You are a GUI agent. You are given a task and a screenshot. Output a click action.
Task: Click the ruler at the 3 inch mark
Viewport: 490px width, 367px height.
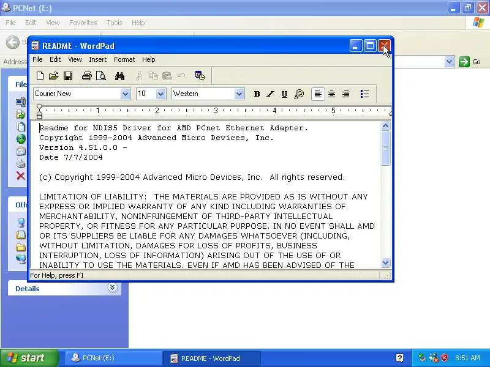(216, 111)
